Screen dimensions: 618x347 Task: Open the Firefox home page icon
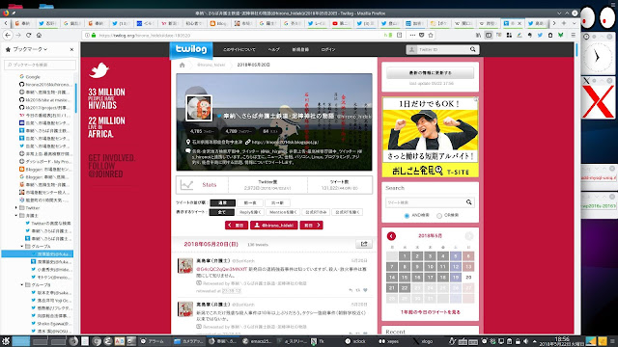(x=39, y=35)
